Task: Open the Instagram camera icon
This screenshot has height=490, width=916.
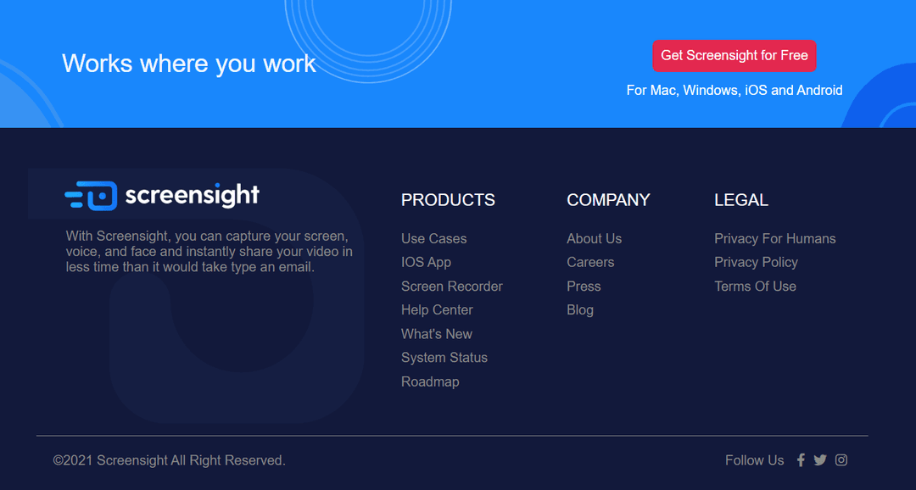Action: coord(841,460)
